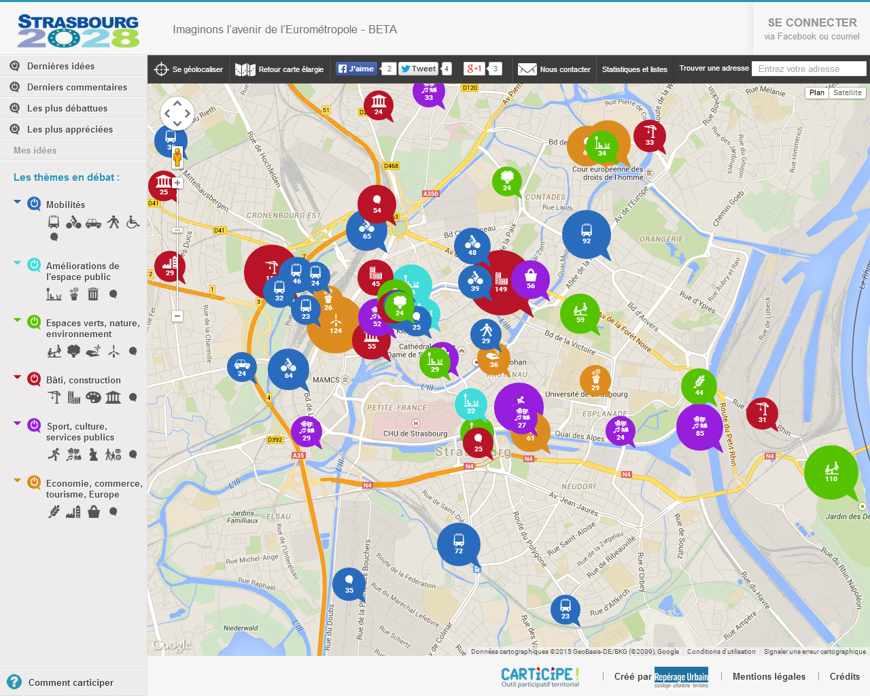Select the wheelchair accessibility filter icon
This screenshot has width=870, height=696.
[x=133, y=222]
